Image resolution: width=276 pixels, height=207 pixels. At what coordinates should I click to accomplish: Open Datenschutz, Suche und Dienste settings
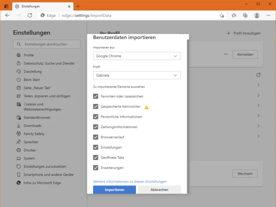[x=49, y=63]
